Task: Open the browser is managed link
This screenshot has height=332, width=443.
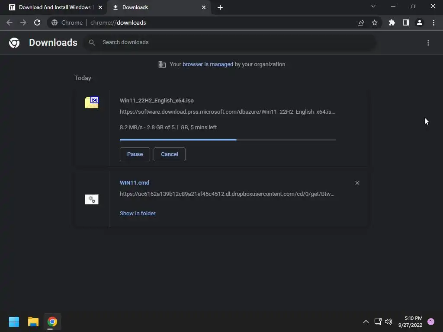Action: pyautogui.click(x=208, y=64)
